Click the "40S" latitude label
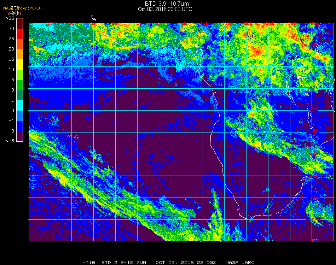This screenshot has height=265, width=336. (315, 241)
